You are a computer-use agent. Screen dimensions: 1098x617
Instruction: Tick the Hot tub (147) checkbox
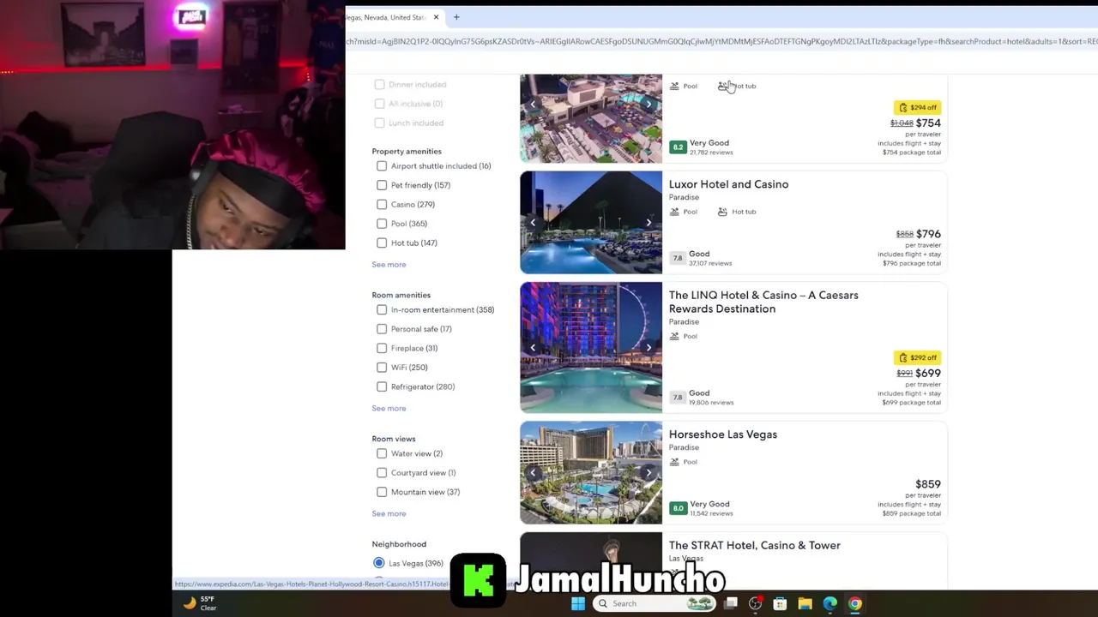pyautogui.click(x=382, y=243)
